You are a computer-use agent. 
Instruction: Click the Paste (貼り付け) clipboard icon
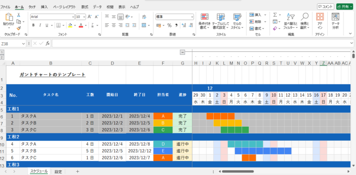[9, 17]
